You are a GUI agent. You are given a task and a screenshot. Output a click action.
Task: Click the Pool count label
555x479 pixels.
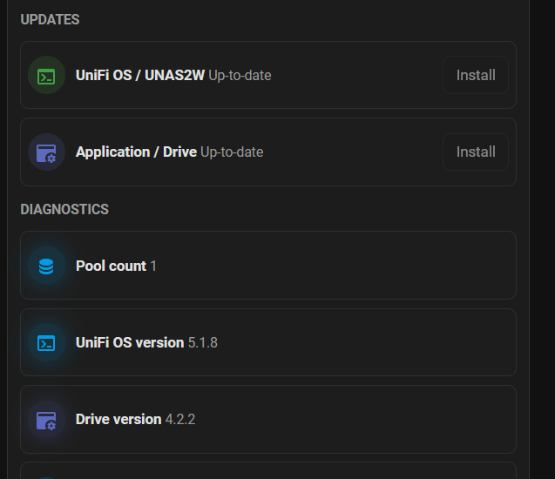[x=111, y=266]
